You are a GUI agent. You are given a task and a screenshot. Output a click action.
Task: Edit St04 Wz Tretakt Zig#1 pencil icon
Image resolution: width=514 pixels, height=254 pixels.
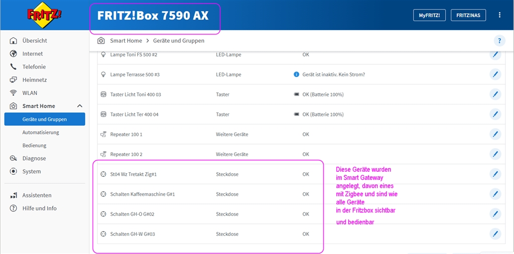coord(495,174)
